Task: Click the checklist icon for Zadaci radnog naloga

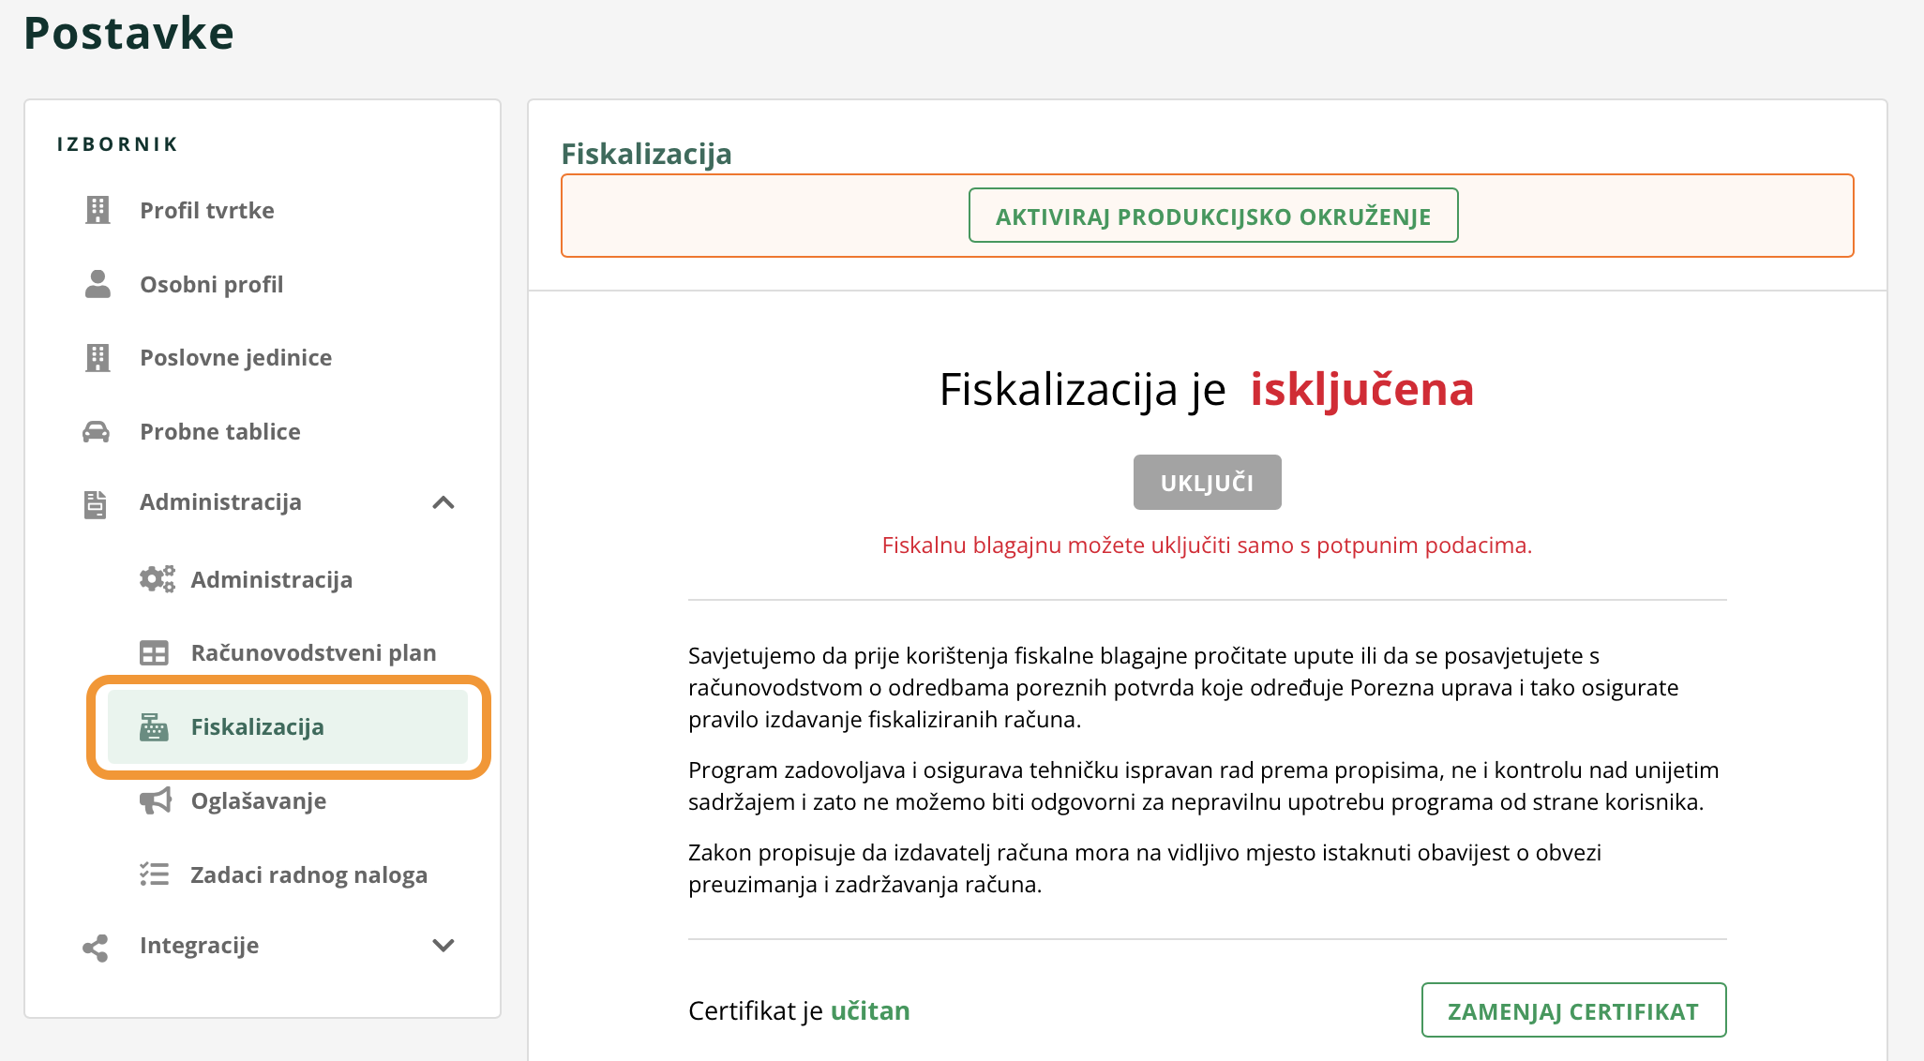Action: tap(155, 874)
